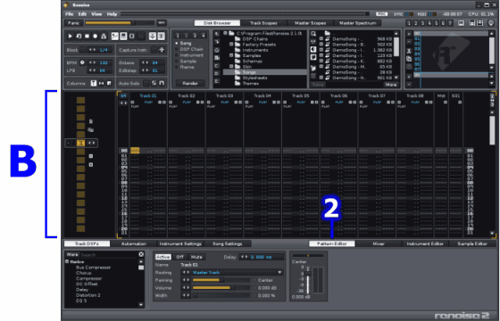This screenshot has width=500, height=321.
Task: Click the More button in disk browser
Action: [x=391, y=85]
